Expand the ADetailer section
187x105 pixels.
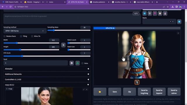point(47,69)
